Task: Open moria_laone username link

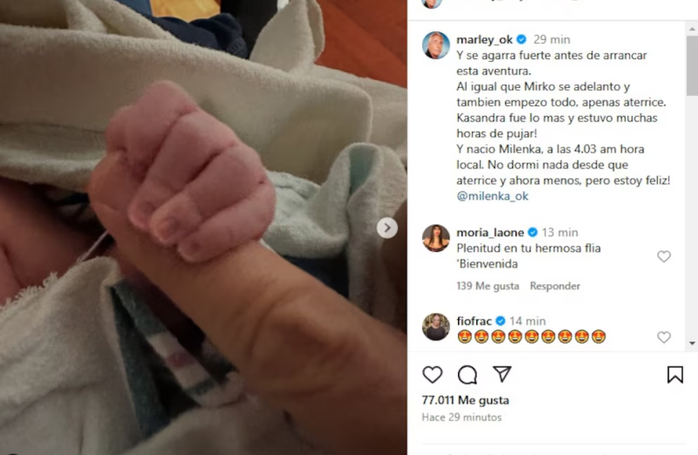Action: click(490, 233)
